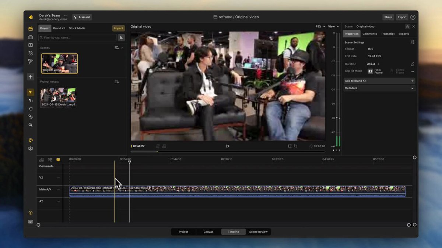Expand the Metadata section
Viewport: 442px width, 248px height.
pyautogui.click(x=379, y=88)
